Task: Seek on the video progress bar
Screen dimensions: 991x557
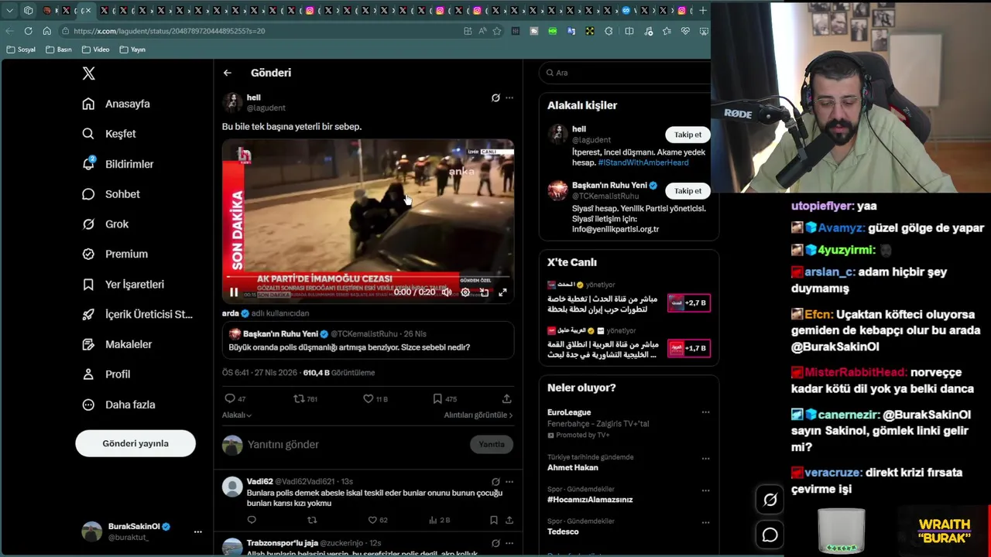Action: [368, 275]
